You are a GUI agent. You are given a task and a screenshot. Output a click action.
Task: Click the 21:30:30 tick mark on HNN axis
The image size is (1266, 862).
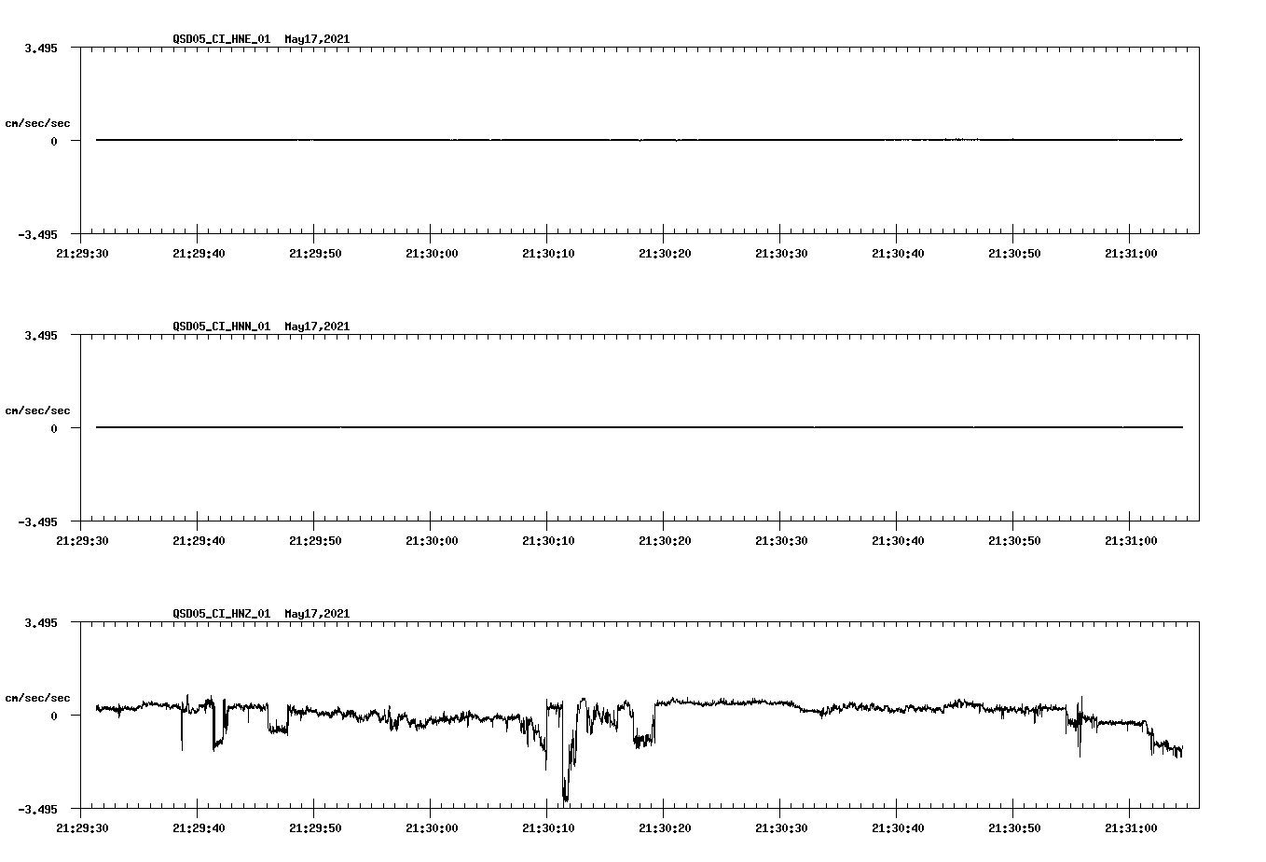pos(780,522)
